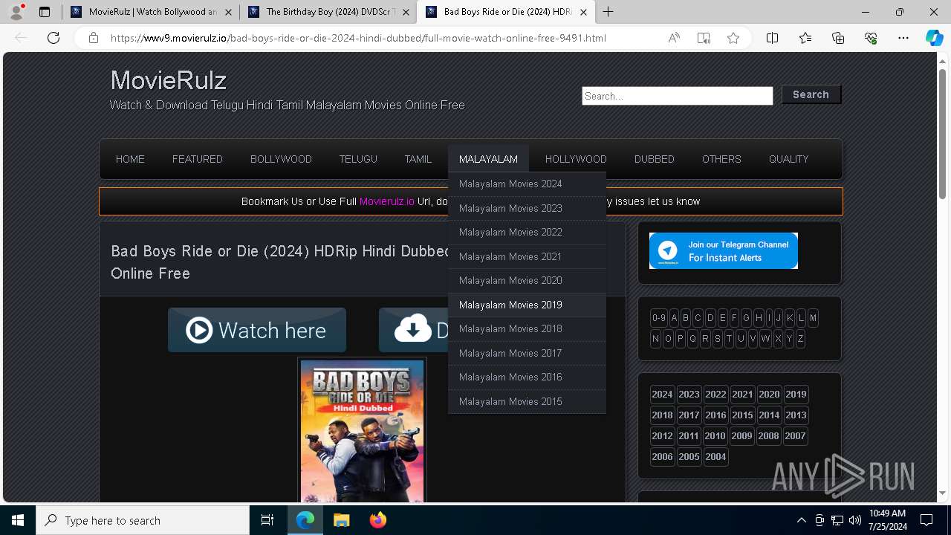Activate Read Aloud icon in address bar

(x=674, y=38)
